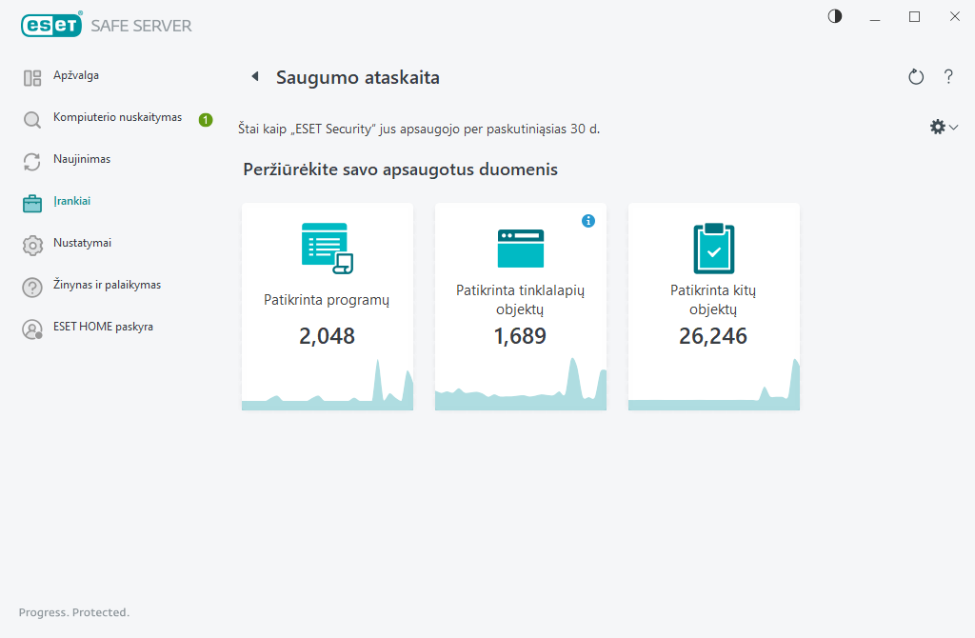Go to Naujinimas section

click(82, 159)
